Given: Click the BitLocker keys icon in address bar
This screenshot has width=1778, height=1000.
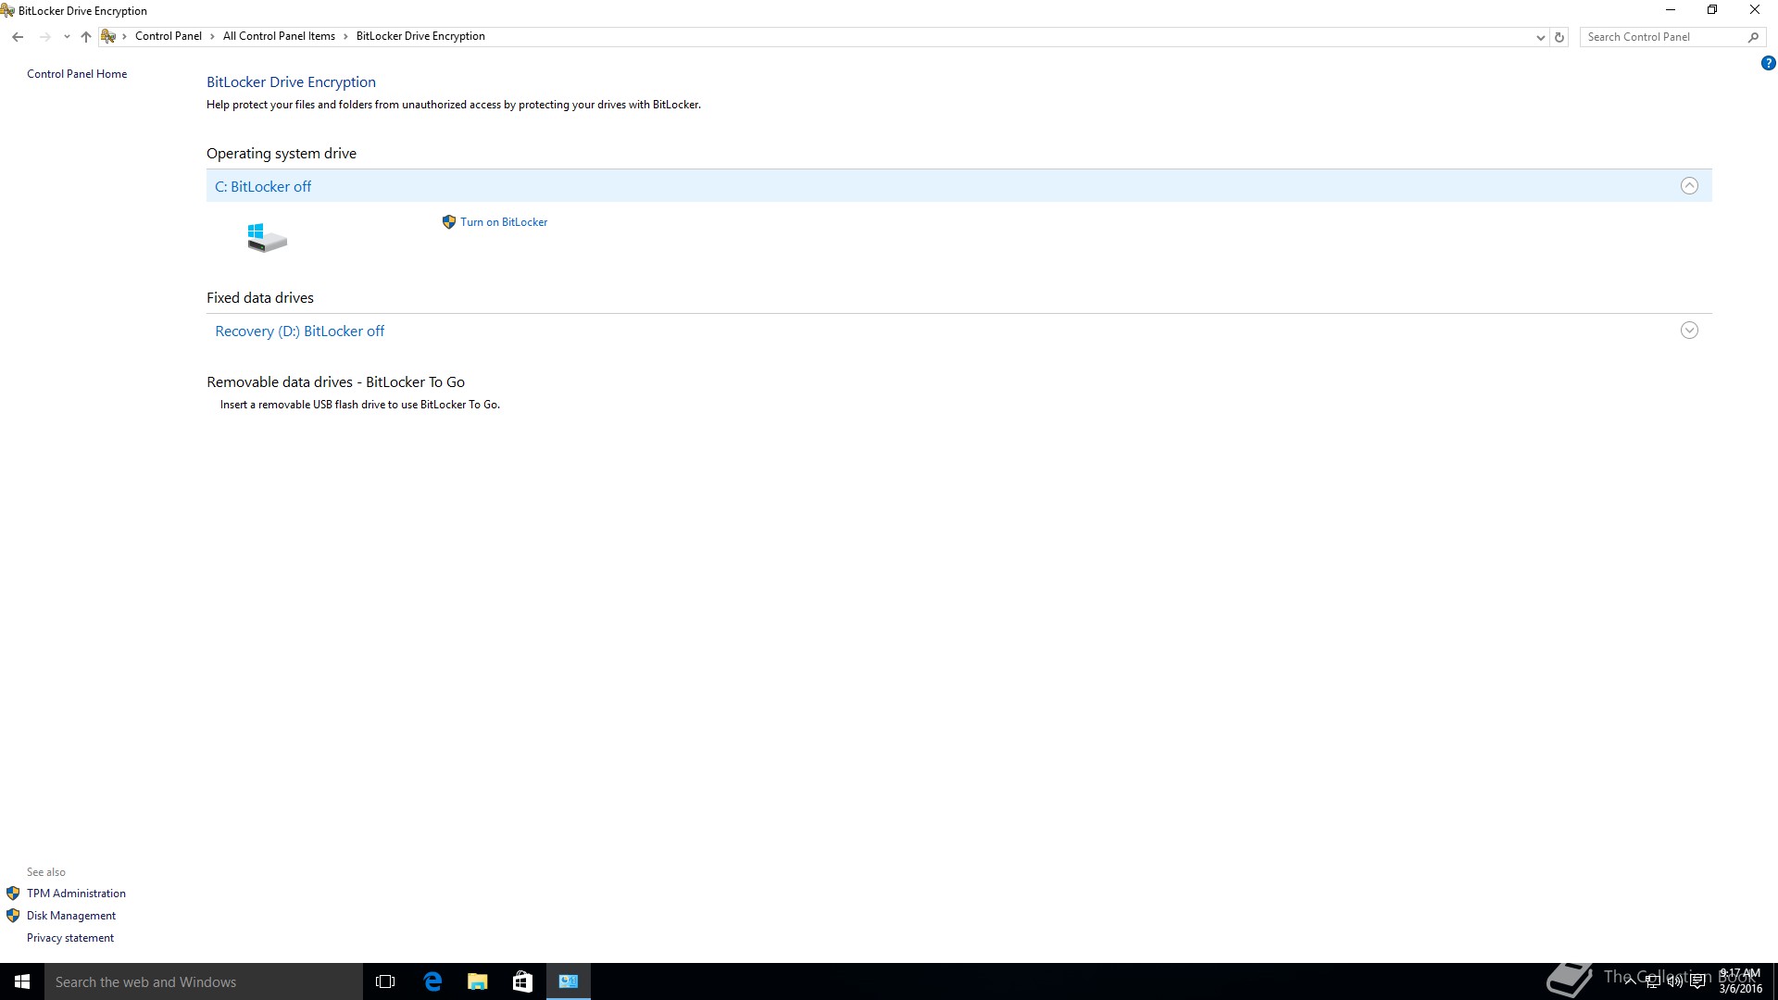Looking at the screenshot, I should point(108,36).
